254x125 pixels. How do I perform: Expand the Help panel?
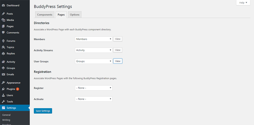pyautogui.click(x=243, y=3)
